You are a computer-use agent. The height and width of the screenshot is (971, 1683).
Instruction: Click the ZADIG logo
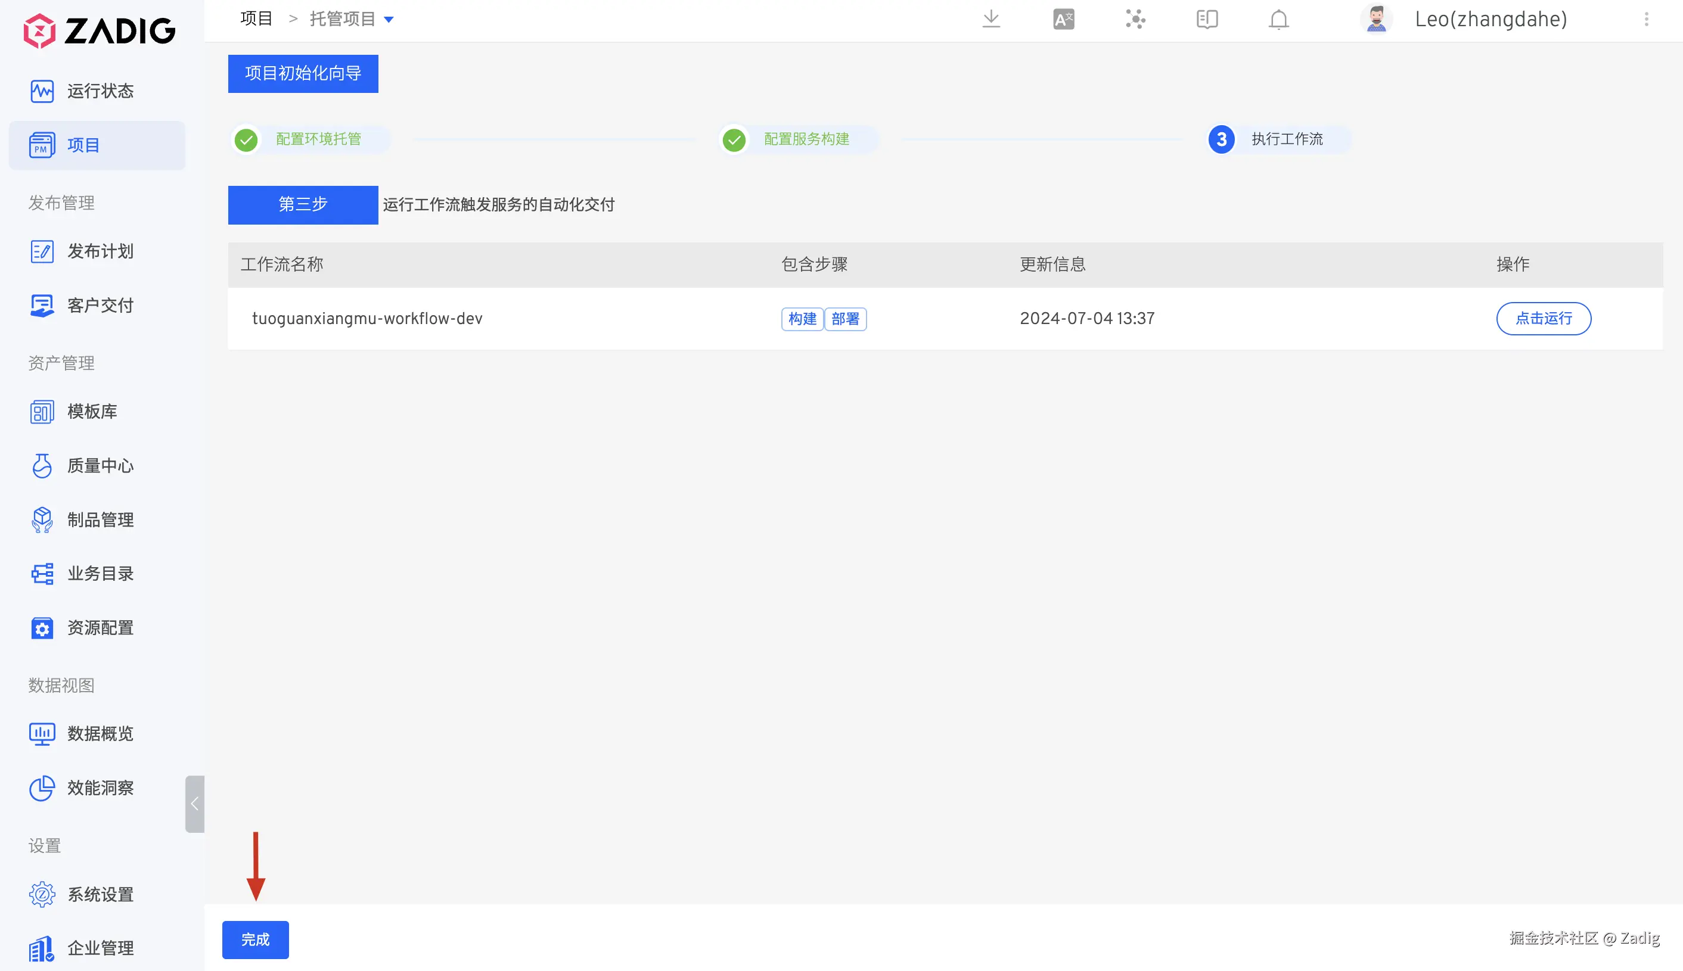pyautogui.click(x=100, y=30)
